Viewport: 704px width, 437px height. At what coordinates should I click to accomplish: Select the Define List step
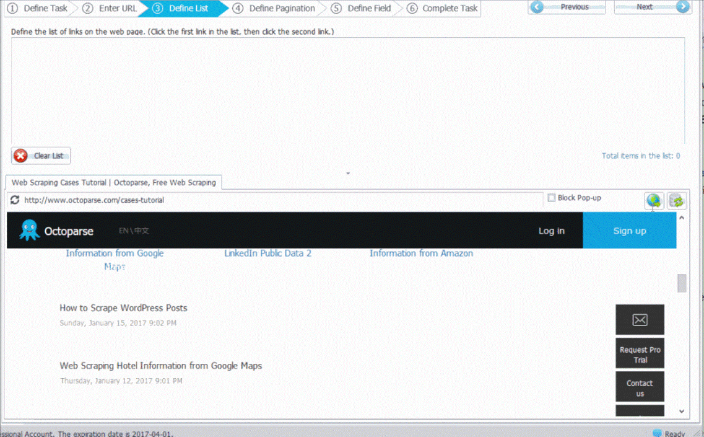pyautogui.click(x=182, y=8)
